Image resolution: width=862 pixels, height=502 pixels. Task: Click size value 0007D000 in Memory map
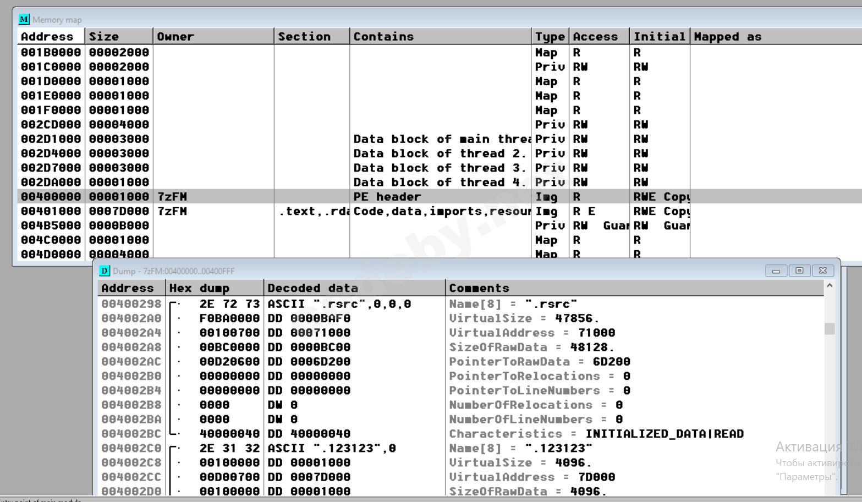119,211
